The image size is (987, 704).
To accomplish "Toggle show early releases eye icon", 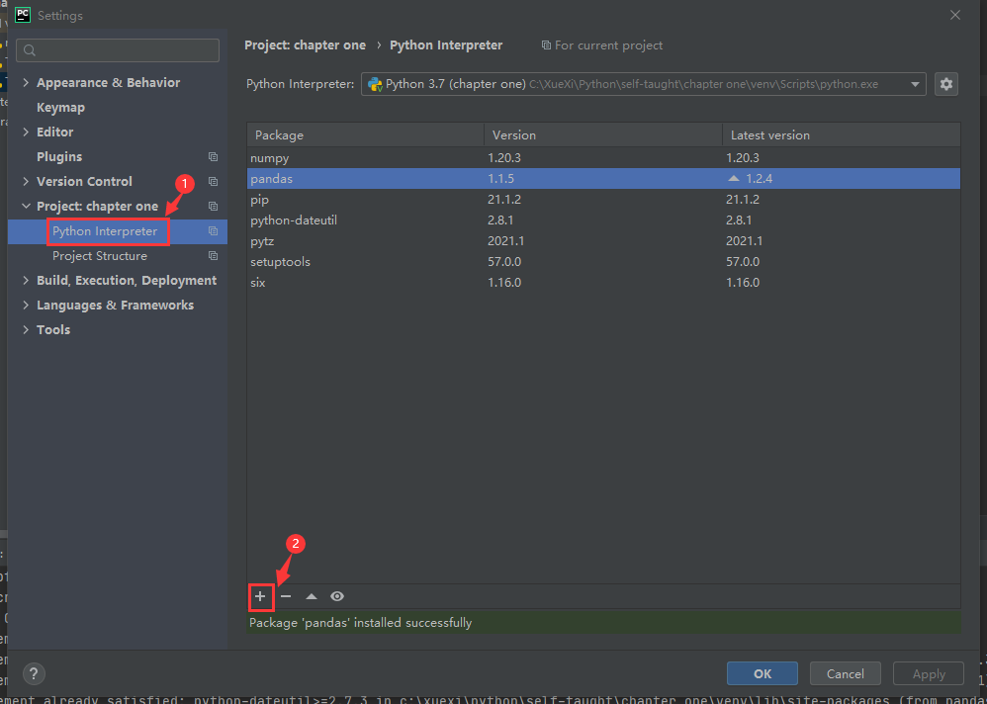I will pos(337,596).
